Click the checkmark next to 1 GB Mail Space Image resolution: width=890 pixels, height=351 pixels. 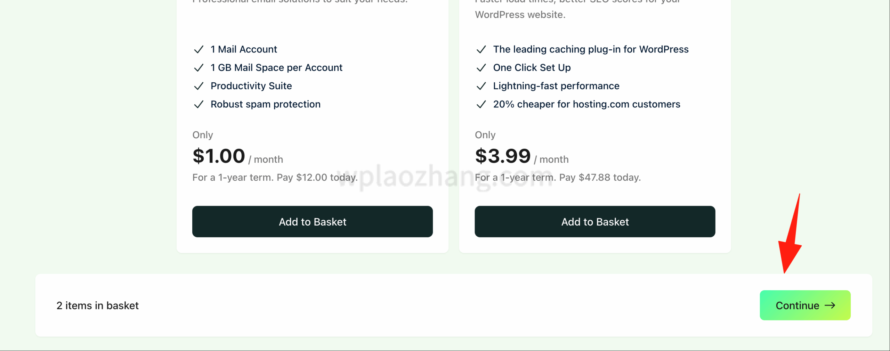coord(199,68)
